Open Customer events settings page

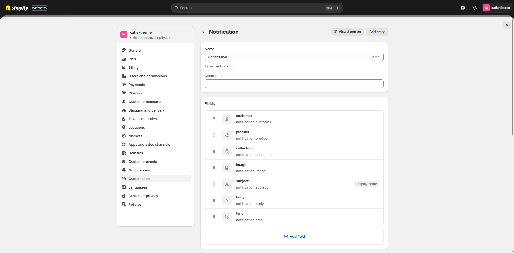coord(142,162)
